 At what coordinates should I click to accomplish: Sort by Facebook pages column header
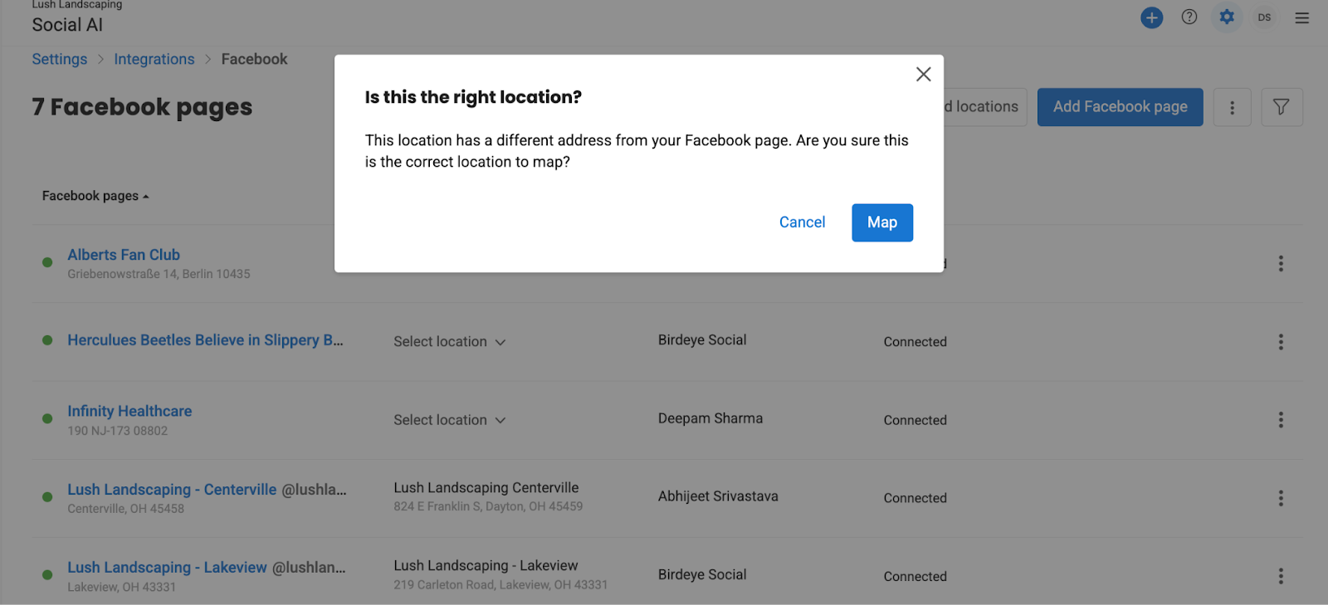(x=95, y=196)
